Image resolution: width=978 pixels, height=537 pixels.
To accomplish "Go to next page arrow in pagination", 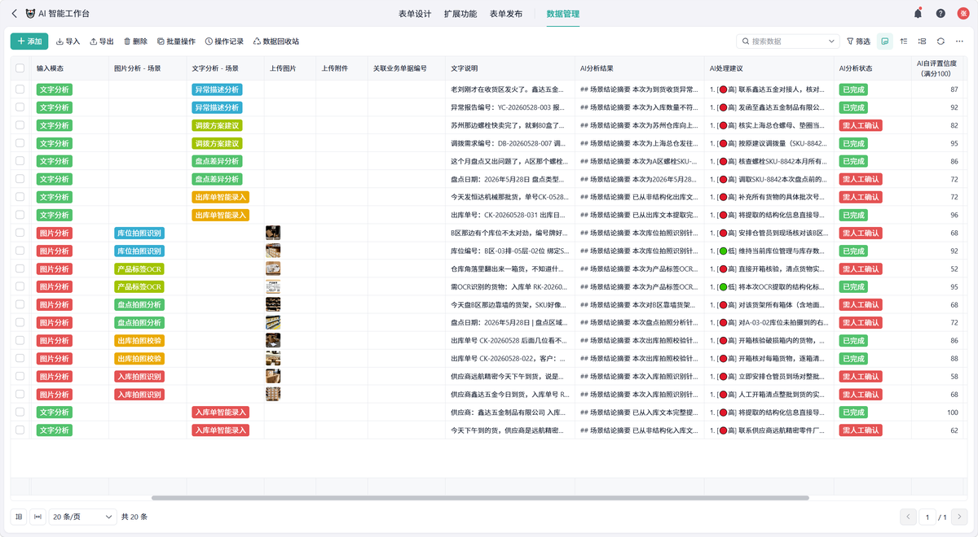I will (959, 517).
